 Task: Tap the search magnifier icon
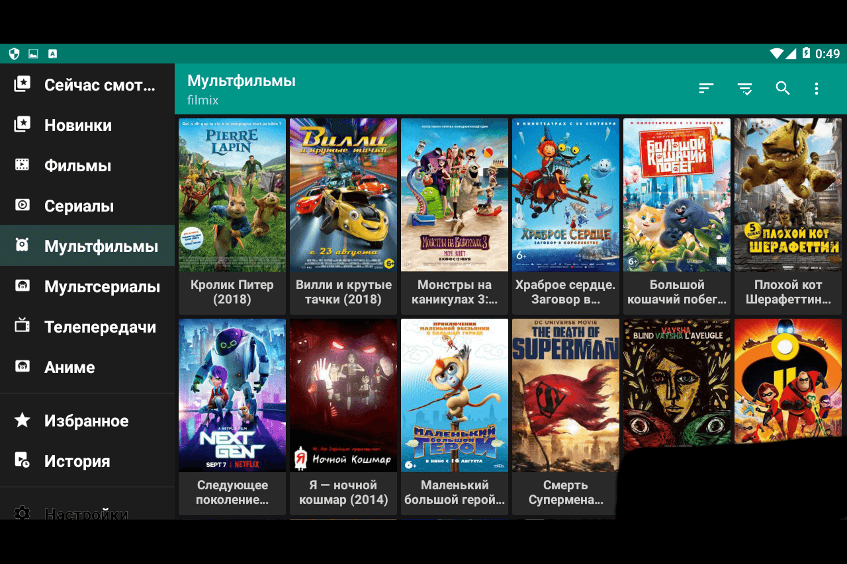[783, 88]
